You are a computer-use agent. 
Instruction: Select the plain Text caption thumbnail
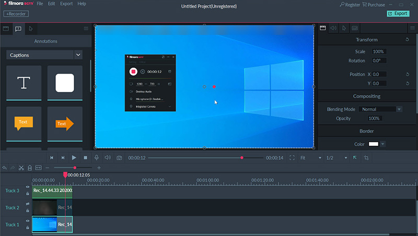point(24,83)
